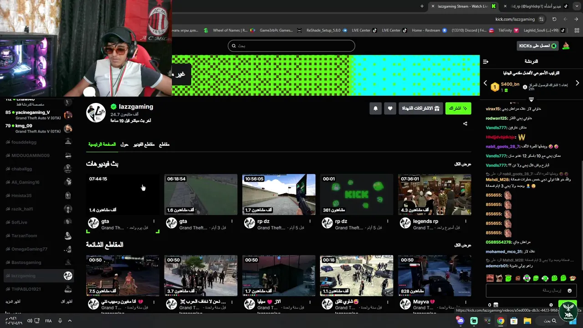
Task: Insert the screaming cat emote
Action: [x=499, y=278]
